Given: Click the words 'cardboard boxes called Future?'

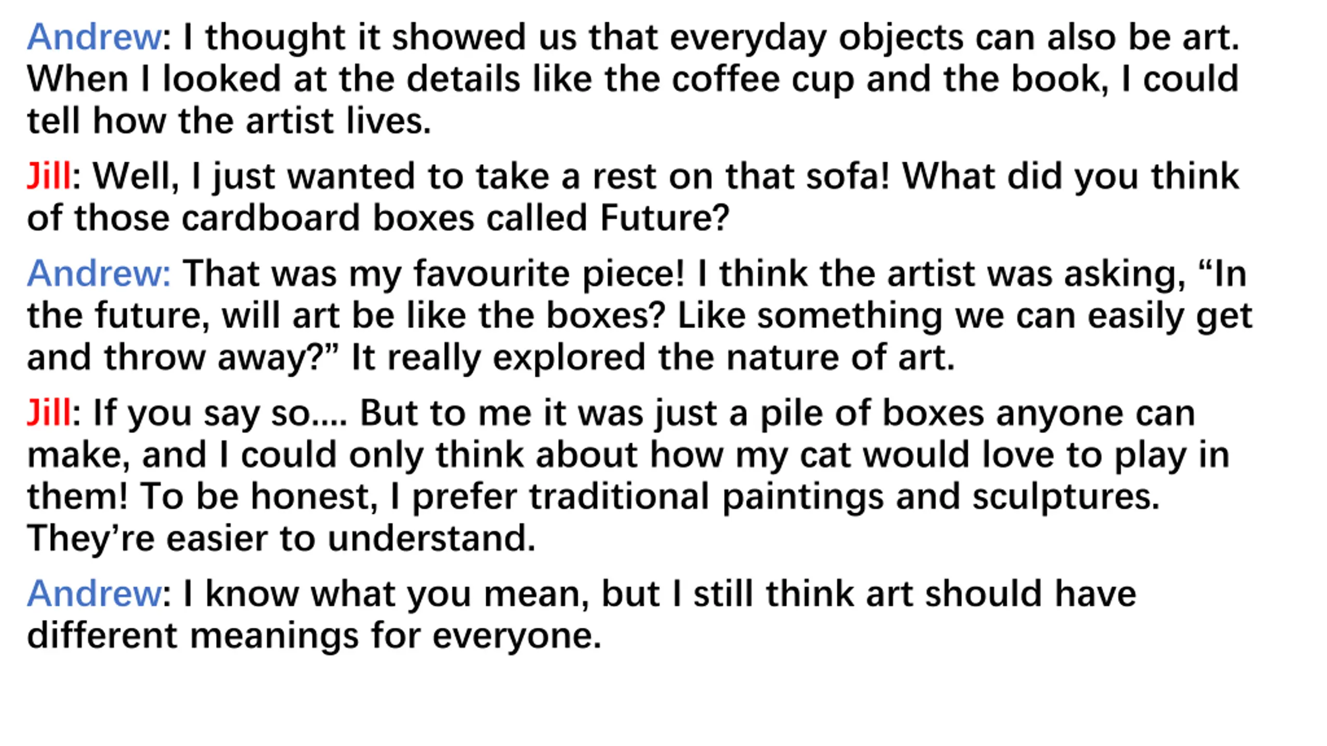Looking at the screenshot, I should coord(456,218).
